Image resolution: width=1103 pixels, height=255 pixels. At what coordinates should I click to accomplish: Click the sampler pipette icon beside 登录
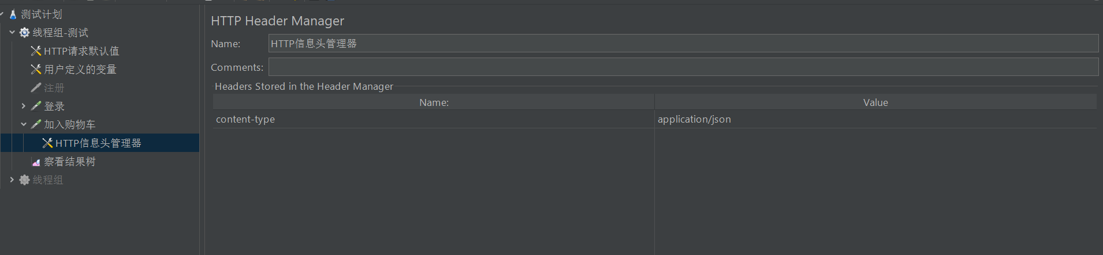pyautogui.click(x=36, y=106)
